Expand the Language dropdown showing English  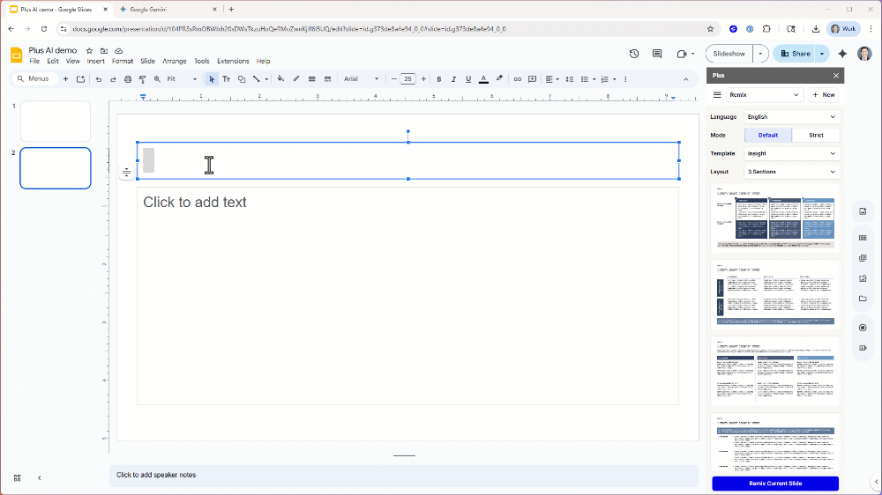[791, 116]
